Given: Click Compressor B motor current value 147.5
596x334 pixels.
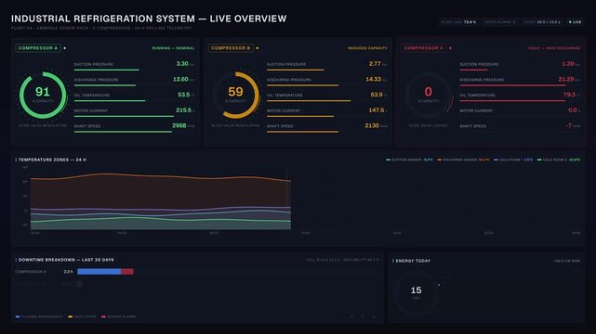Looking at the screenshot, I should 377,110.
